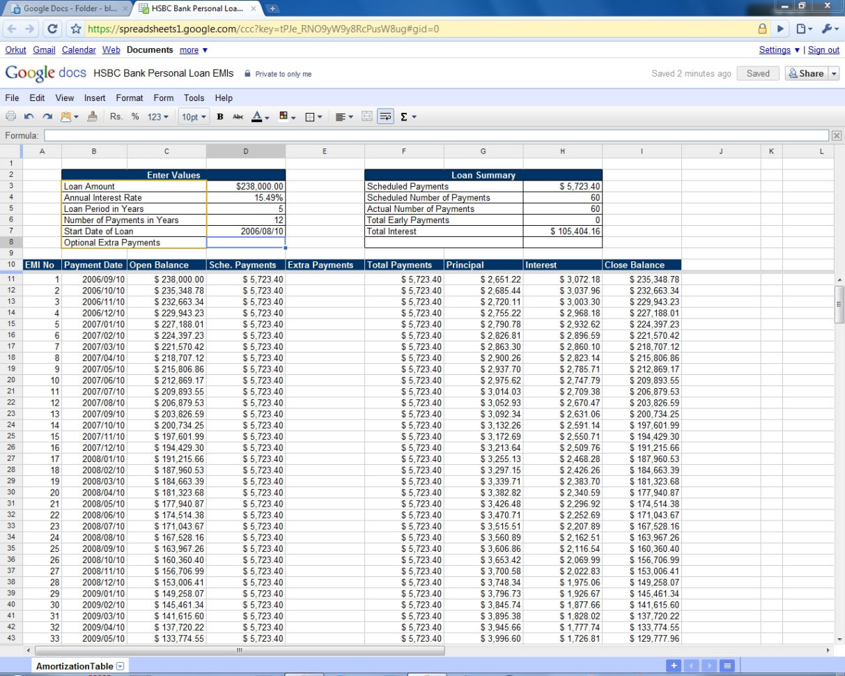Select the paint format tool icon
This screenshot has height=676, width=845.
92,116
